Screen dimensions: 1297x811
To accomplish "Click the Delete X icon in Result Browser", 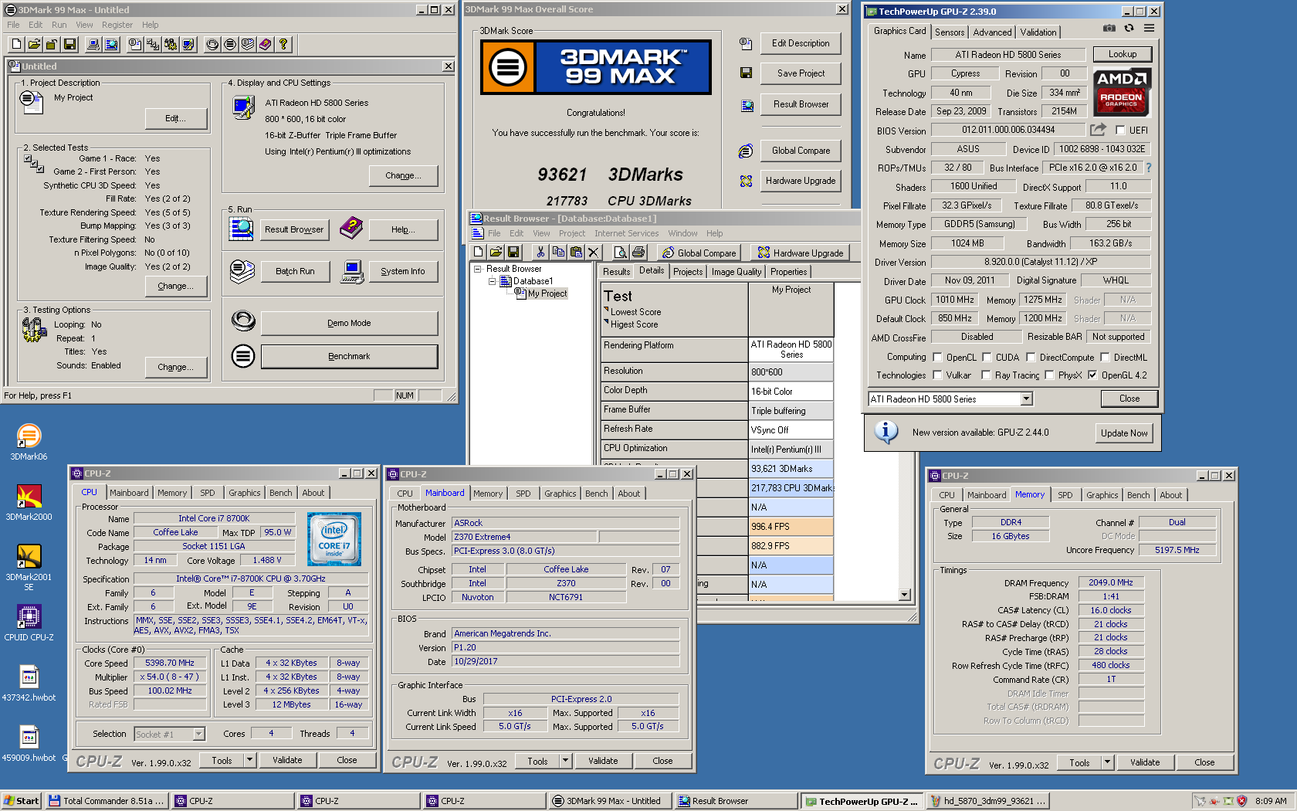I will (593, 252).
